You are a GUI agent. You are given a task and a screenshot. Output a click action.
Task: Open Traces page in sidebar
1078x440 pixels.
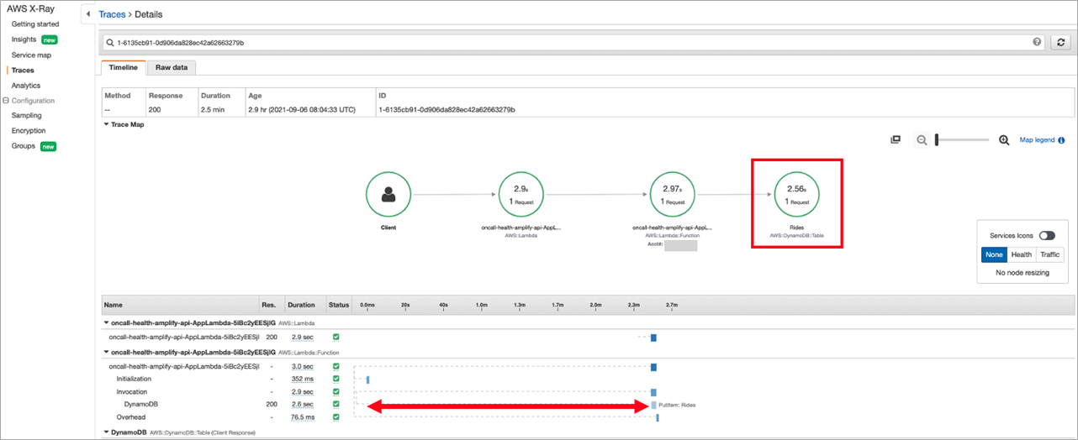click(23, 70)
